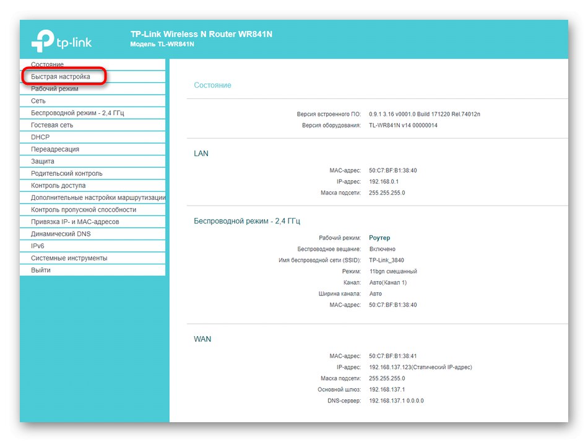
Task: Click the Версия встроенного ПО label
Action: tap(329, 114)
